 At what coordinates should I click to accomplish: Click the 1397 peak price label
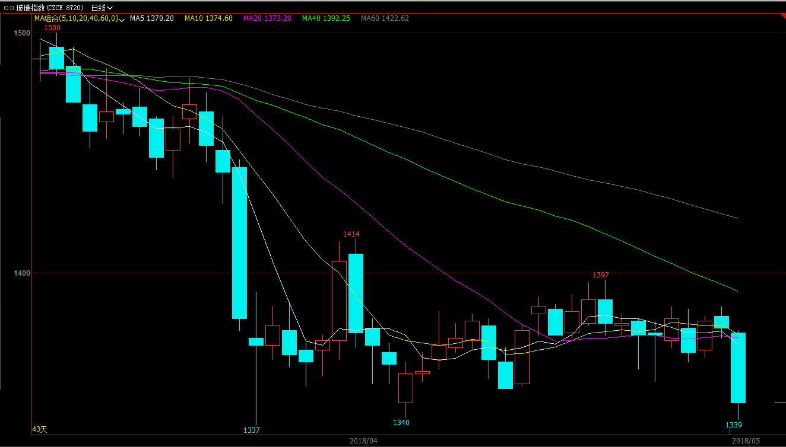point(601,275)
